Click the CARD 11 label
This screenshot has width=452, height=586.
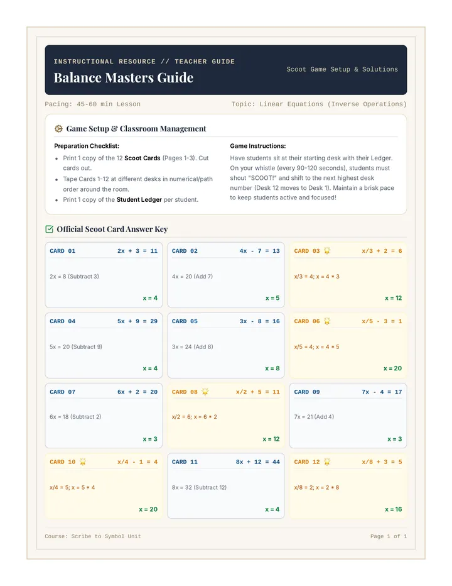pos(185,462)
